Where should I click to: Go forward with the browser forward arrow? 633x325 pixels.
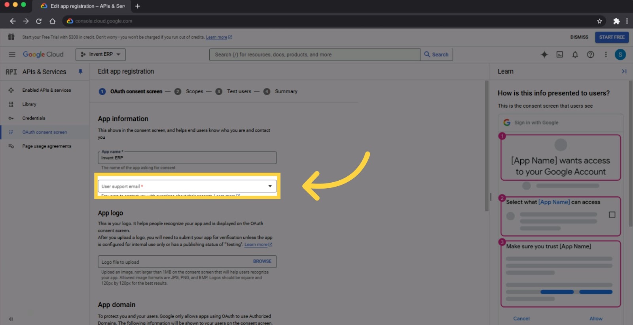coord(26,21)
